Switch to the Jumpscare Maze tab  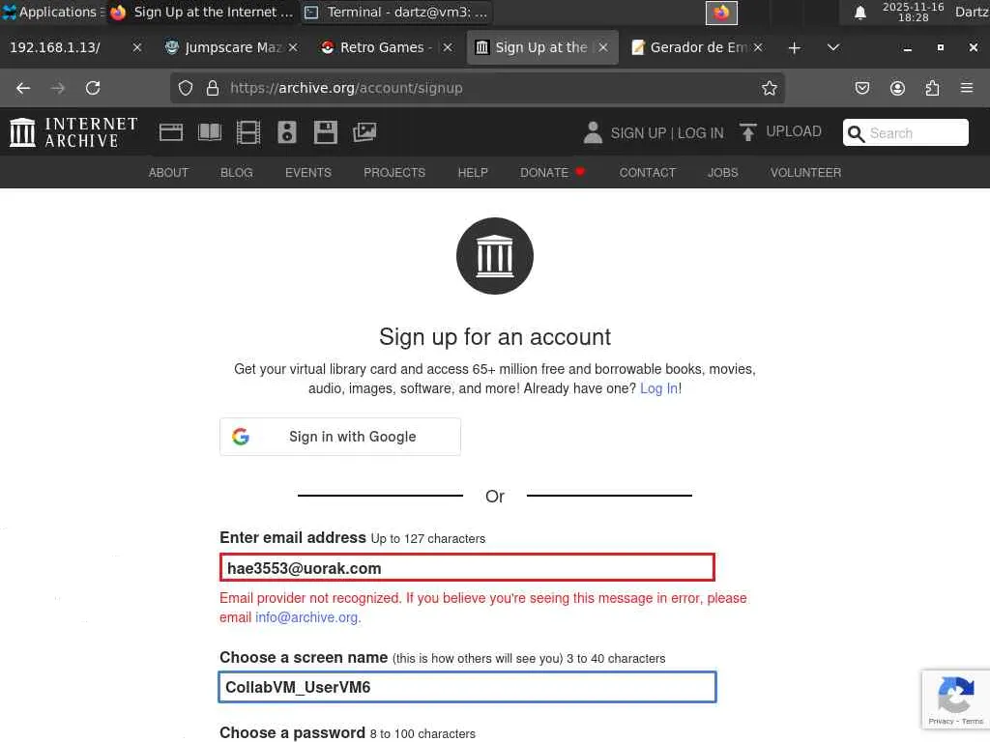point(223,48)
